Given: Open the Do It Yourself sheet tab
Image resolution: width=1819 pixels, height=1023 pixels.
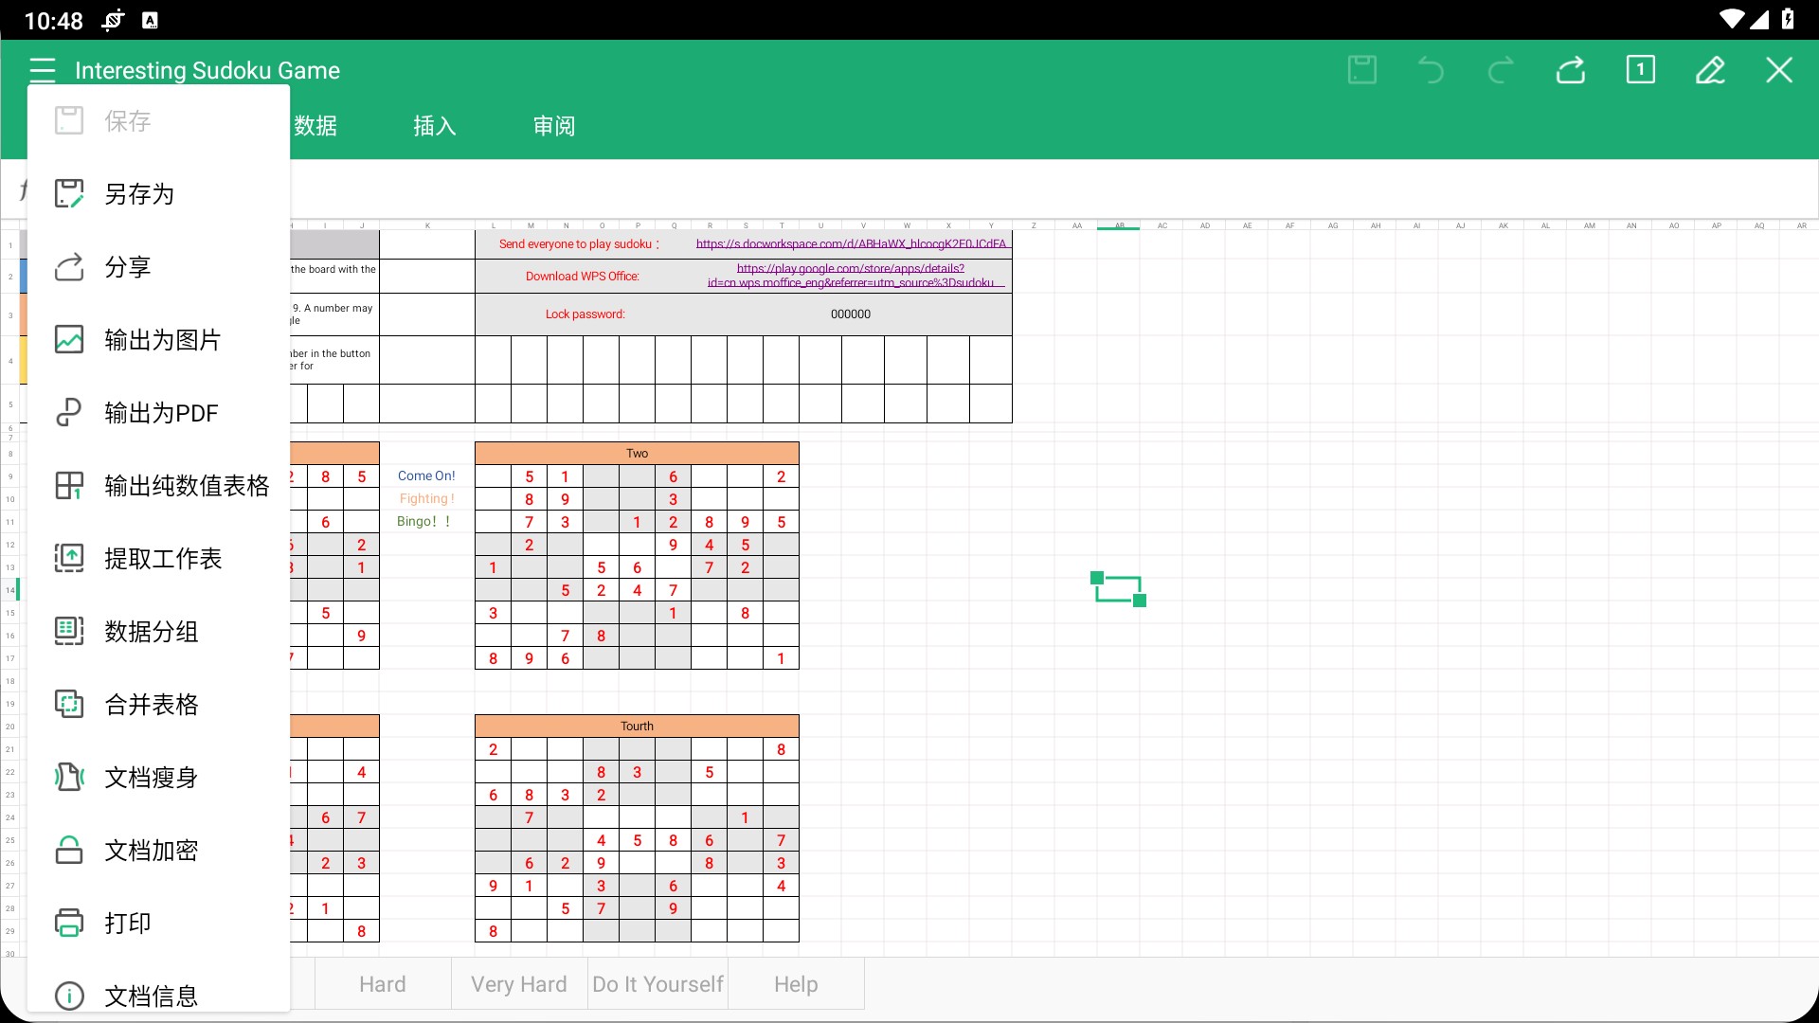Looking at the screenshot, I should pyautogui.click(x=657, y=984).
